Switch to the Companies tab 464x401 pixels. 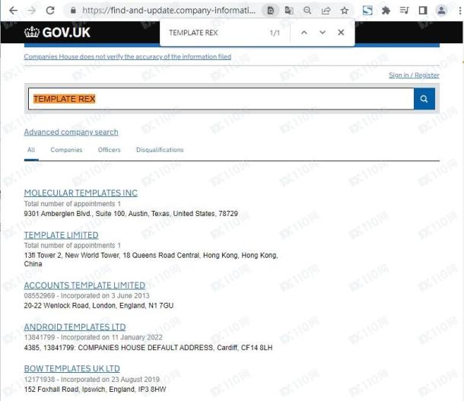click(x=66, y=150)
